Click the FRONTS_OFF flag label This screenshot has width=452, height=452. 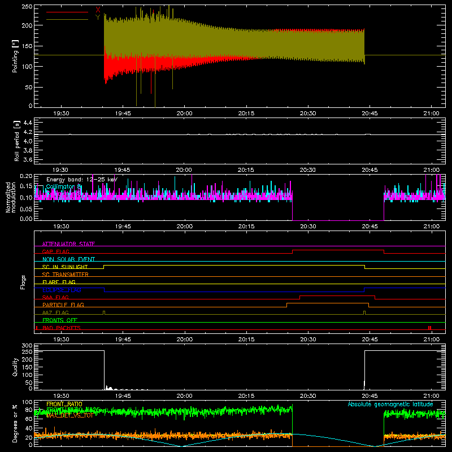60,320
